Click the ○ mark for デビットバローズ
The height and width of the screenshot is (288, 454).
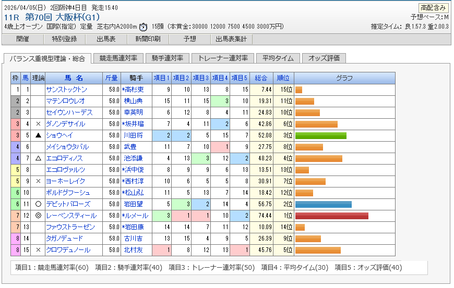[38, 204]
